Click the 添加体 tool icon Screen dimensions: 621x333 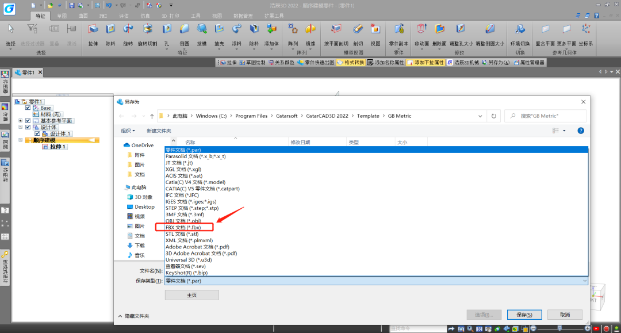click(271, 29)
